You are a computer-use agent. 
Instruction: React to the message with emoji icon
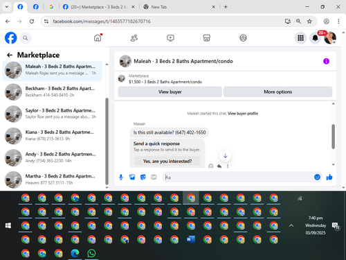point(210,166)
